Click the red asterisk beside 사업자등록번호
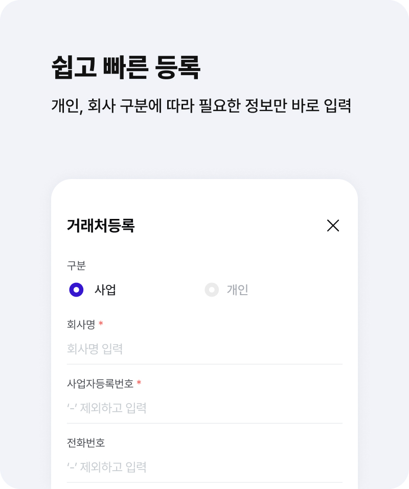This screenshot has height=489, width=409. tap(139, 382)
